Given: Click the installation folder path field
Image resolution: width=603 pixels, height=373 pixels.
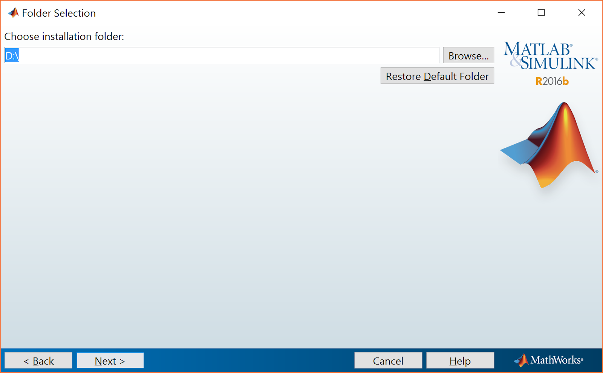Looking at the screenshot, I should (x=222, y=55).
